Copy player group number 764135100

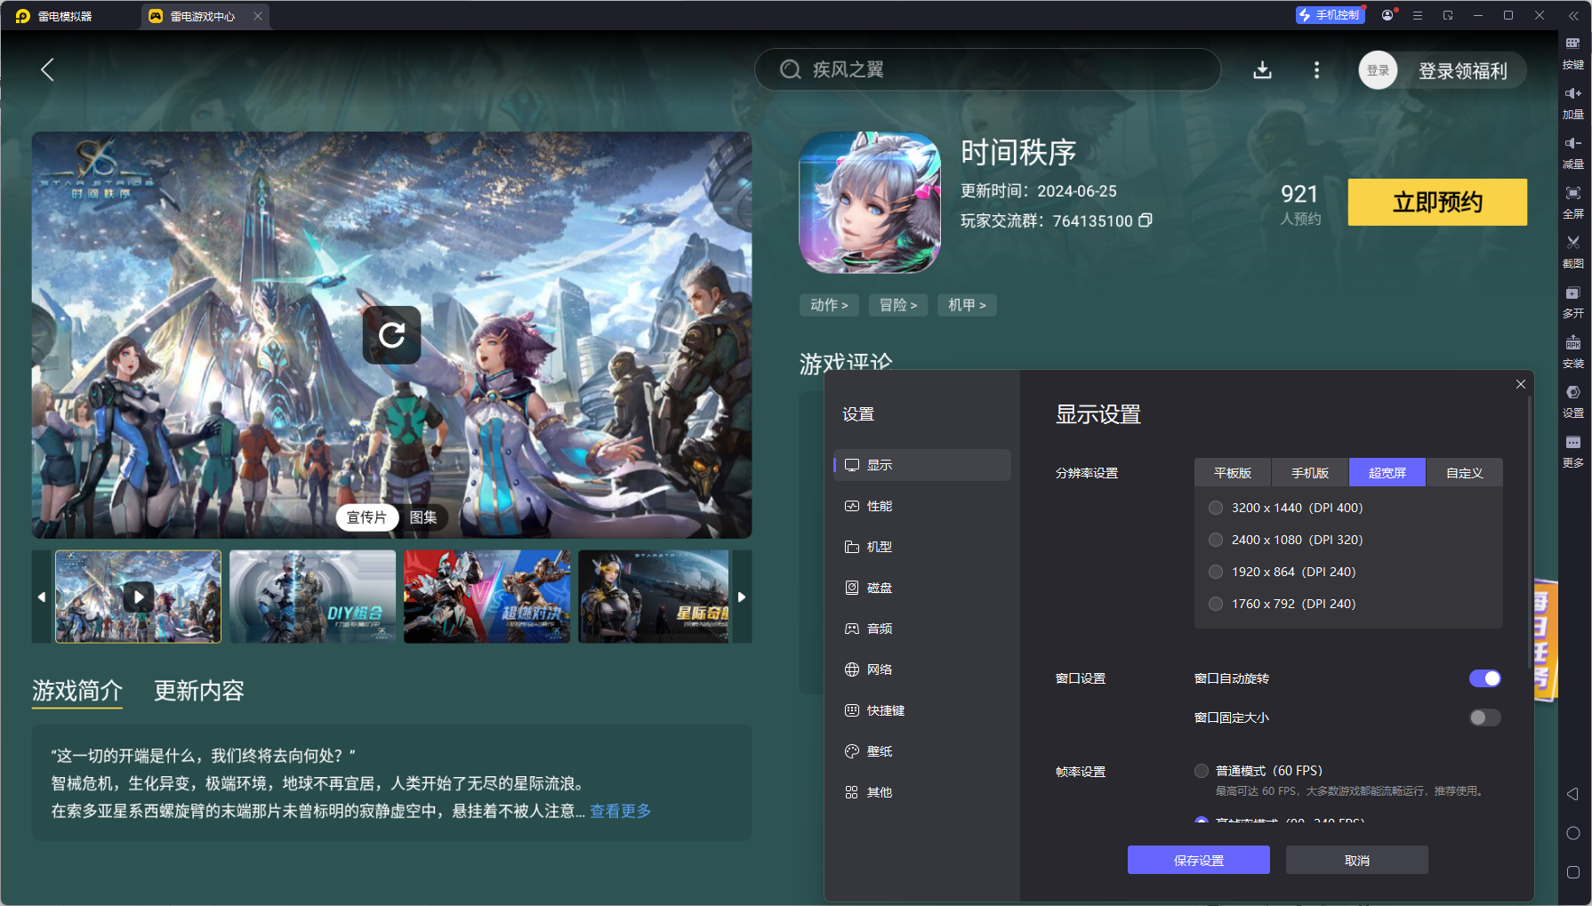[x=1146, y=220]
